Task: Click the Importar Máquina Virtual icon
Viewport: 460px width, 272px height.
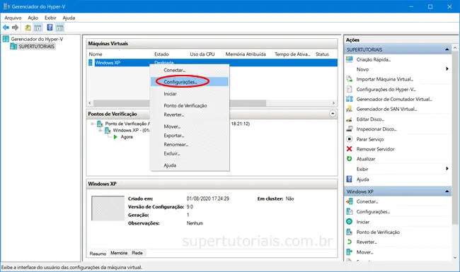Action: click(350, 79)
